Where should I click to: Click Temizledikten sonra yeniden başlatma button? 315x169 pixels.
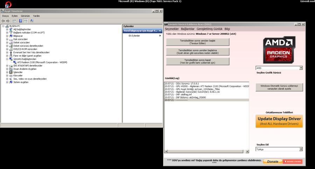pyautogui.click(x=198, y=52)
